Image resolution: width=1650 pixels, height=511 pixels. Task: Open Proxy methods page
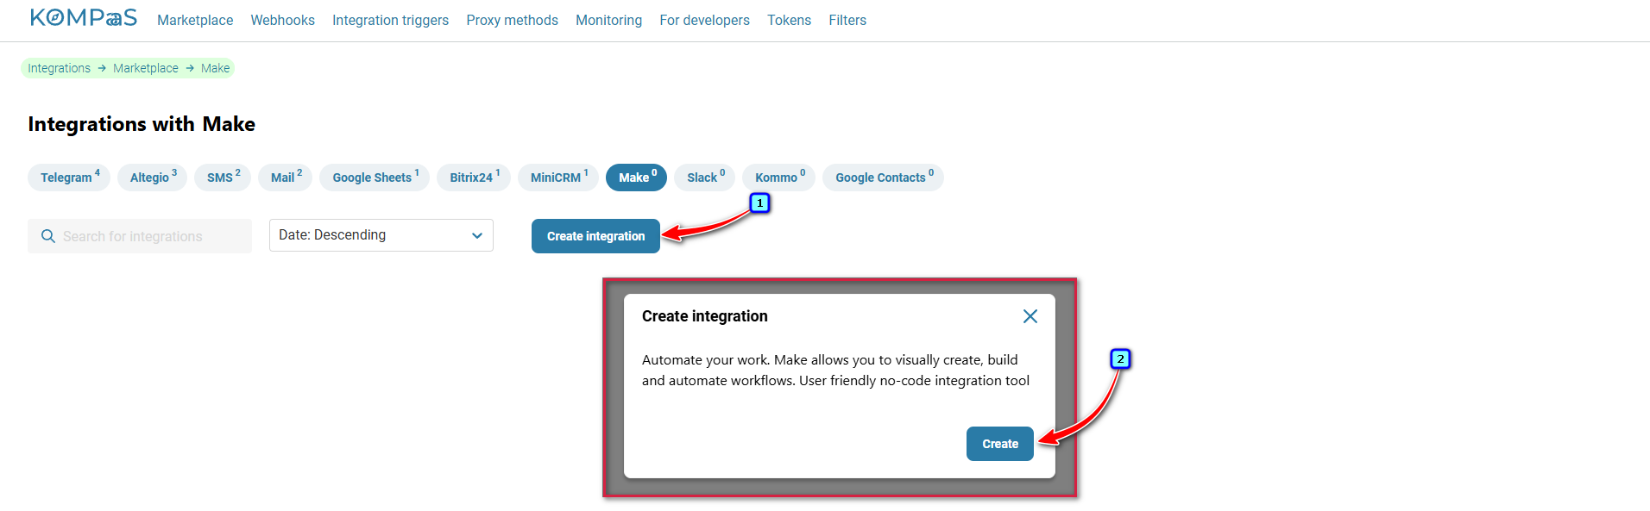512,20
